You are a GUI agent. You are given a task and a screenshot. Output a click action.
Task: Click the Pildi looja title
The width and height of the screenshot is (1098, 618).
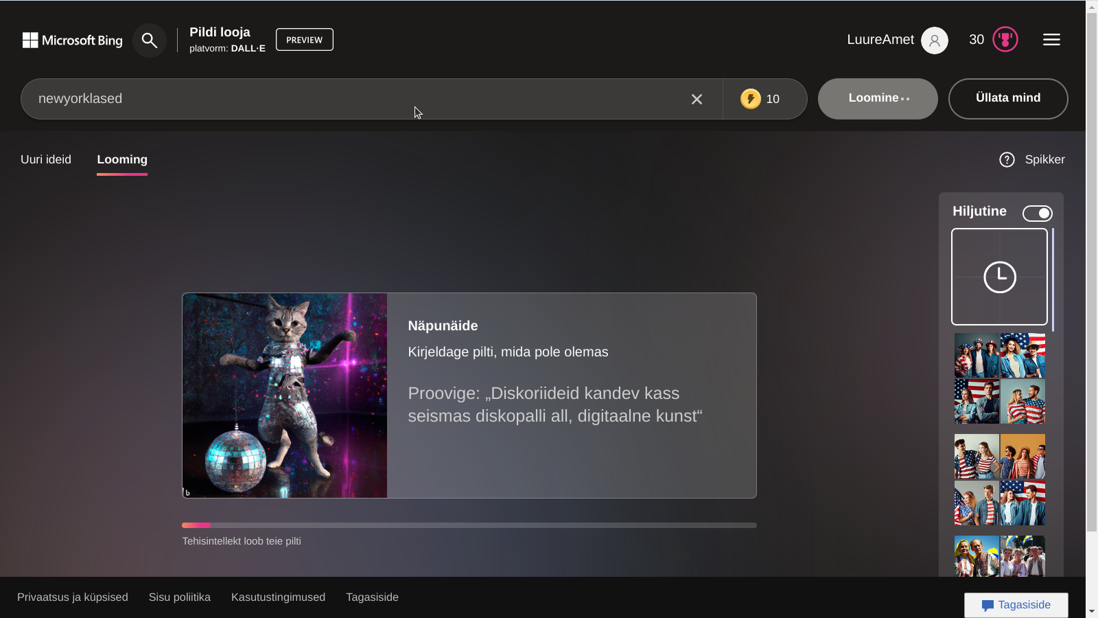(x=220, y=32)
